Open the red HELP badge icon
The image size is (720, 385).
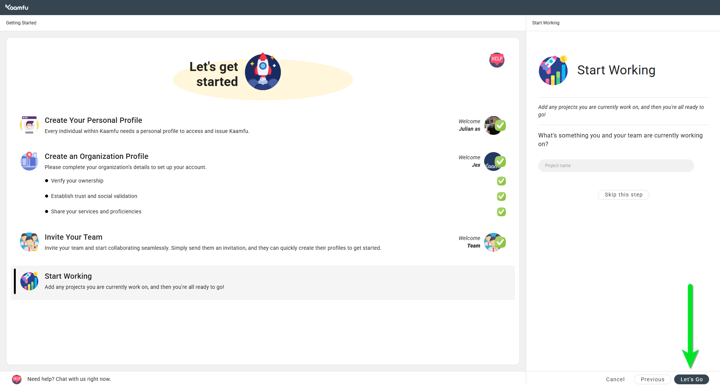click(x=497, y=60)
